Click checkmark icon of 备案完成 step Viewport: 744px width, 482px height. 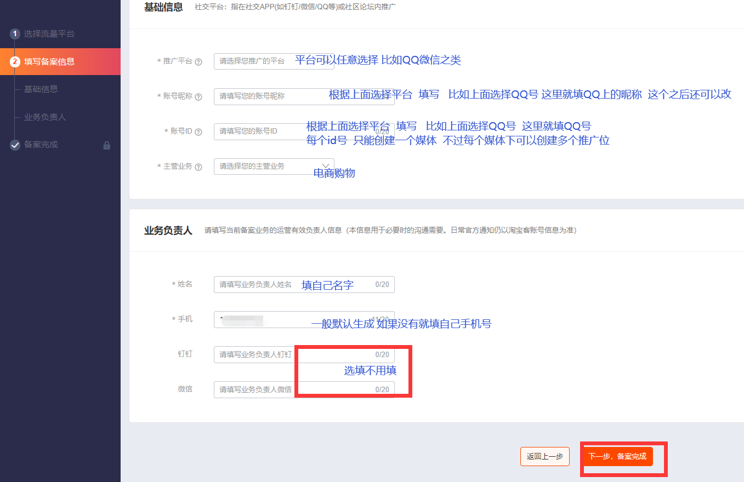coord(15,145)
